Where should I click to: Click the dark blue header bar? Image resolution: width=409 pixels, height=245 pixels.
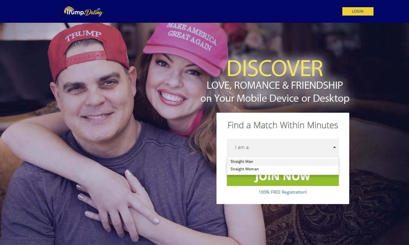pyautogui.click(x=204, y=11)
